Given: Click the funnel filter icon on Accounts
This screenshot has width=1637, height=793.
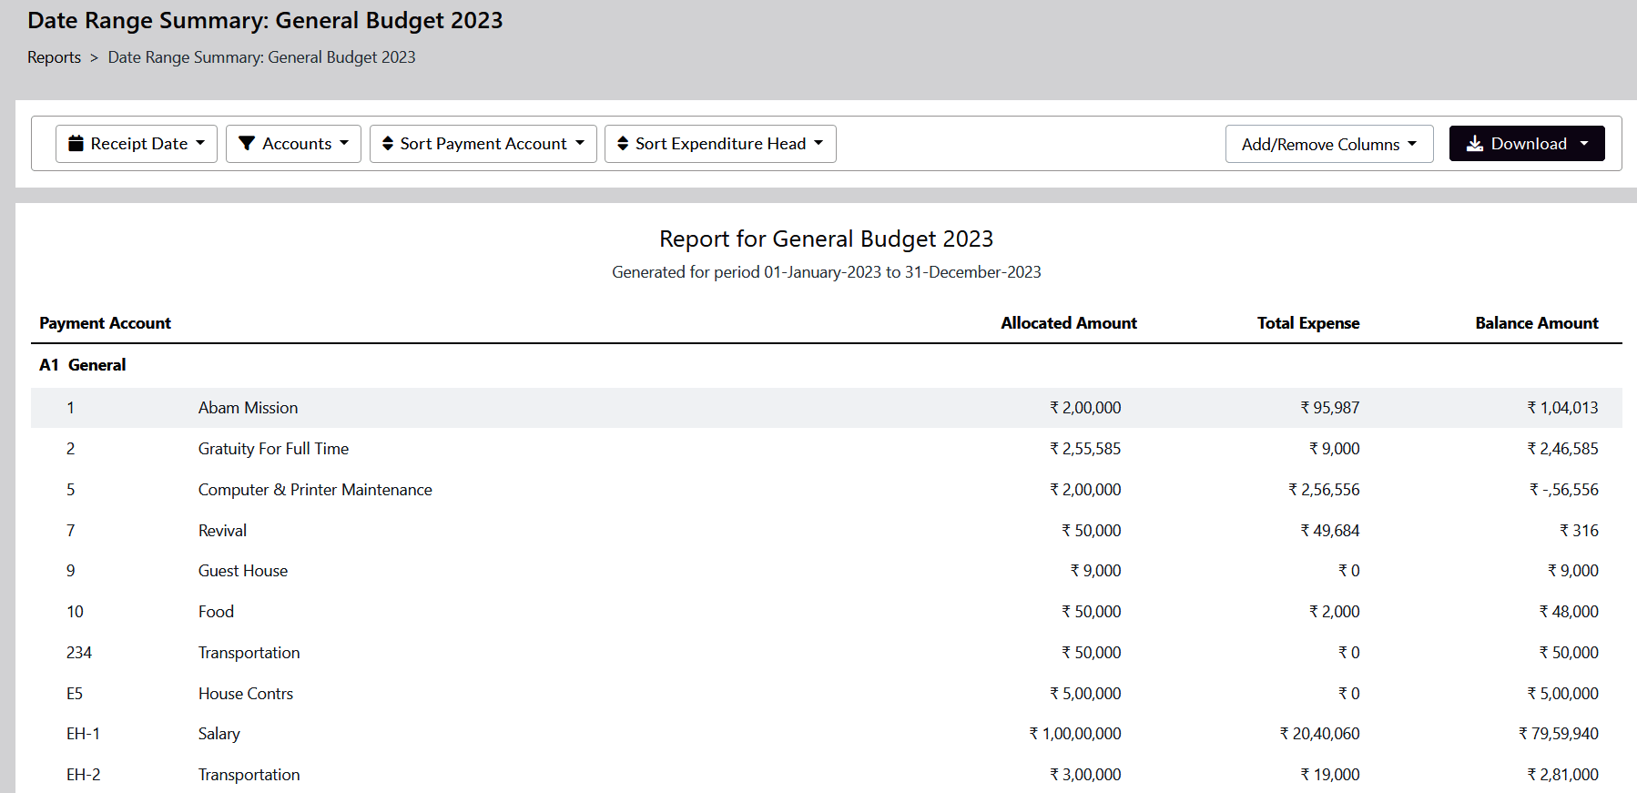Looking at the screenshot, I should click(x=246, y=144).
